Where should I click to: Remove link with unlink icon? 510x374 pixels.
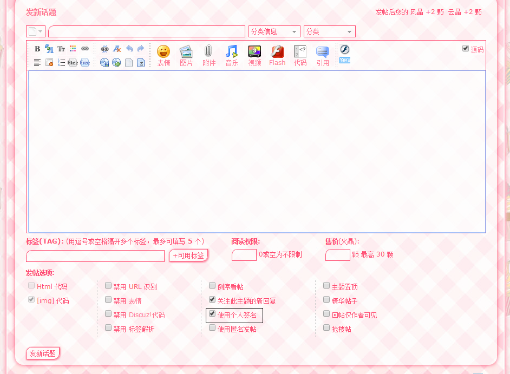pyautogui.click(x=104, y=49)
